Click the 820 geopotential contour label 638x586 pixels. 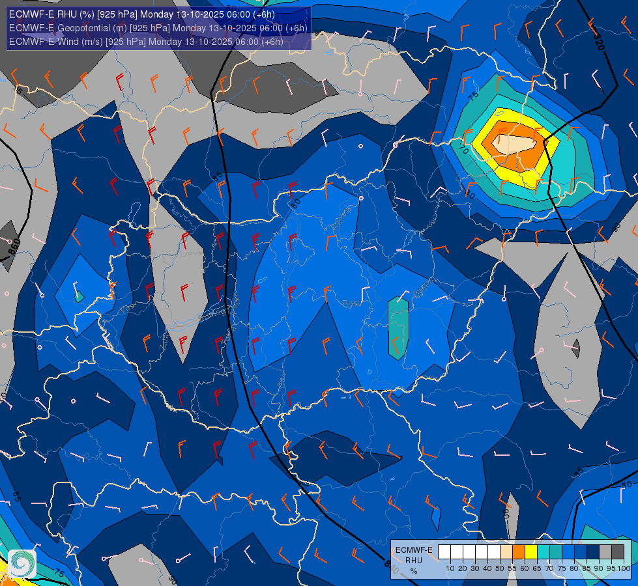(x=598, y=42)
